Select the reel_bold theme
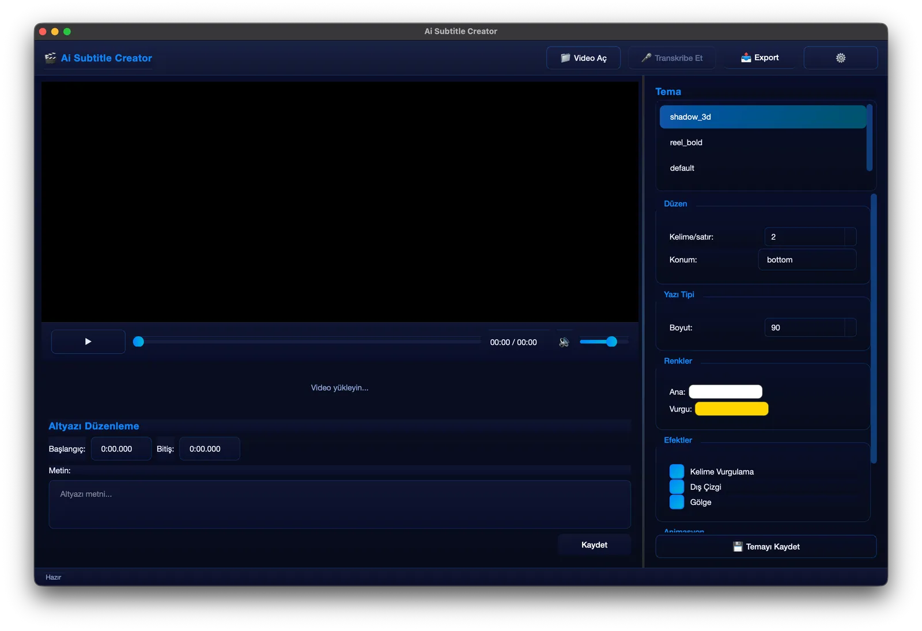 pos(762,142)
